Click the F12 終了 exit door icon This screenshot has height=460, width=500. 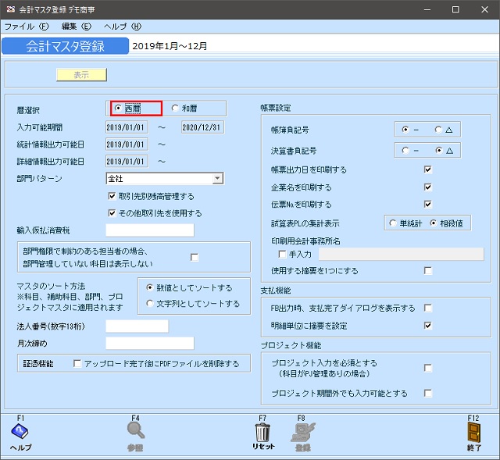point(474,432)
